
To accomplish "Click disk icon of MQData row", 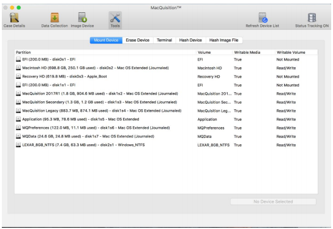I will 18,136.
